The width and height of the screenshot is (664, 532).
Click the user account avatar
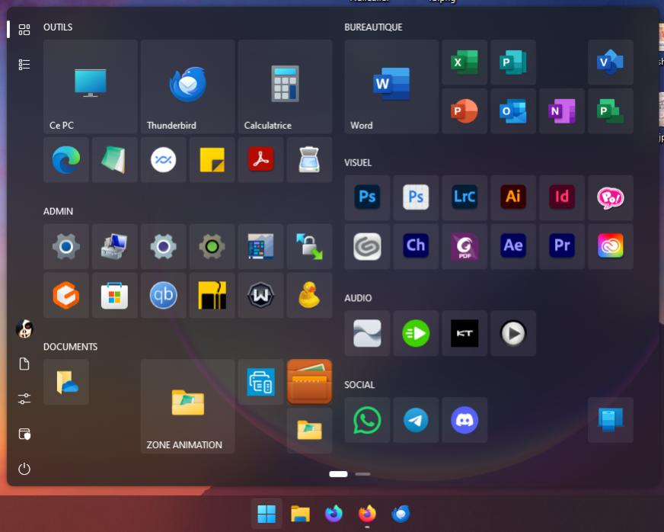(24, 329)
